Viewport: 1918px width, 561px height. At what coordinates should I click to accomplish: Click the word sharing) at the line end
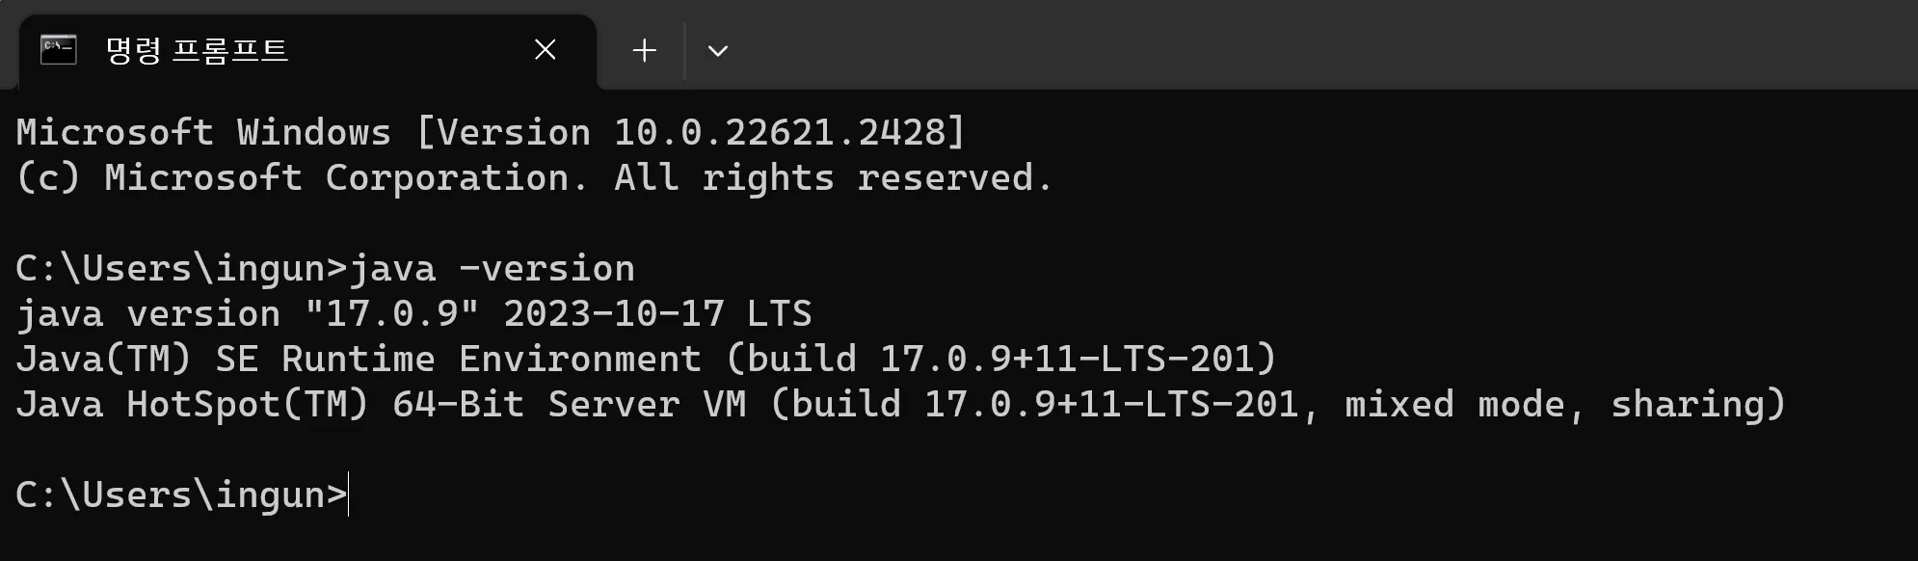[1698, 405]
